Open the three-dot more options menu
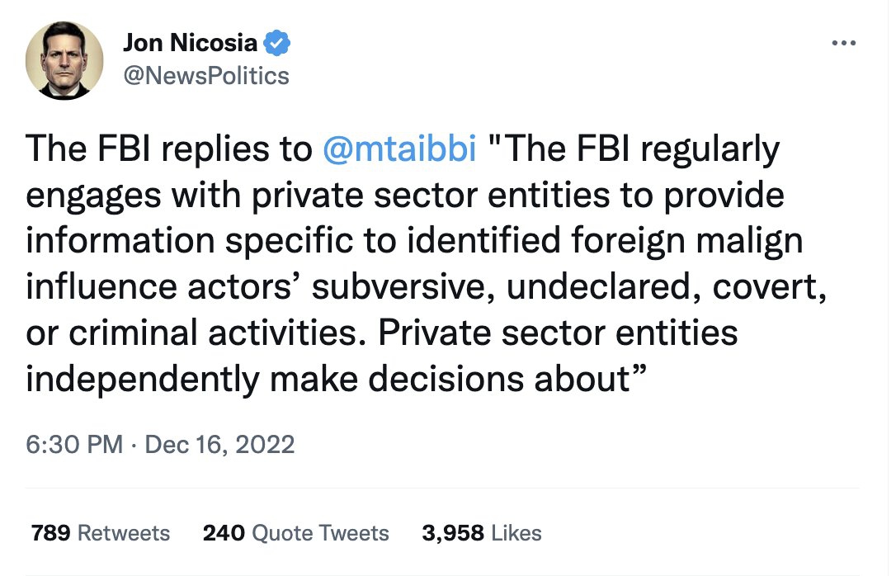This screenshot has width=896, height=576. coord(843,44)
